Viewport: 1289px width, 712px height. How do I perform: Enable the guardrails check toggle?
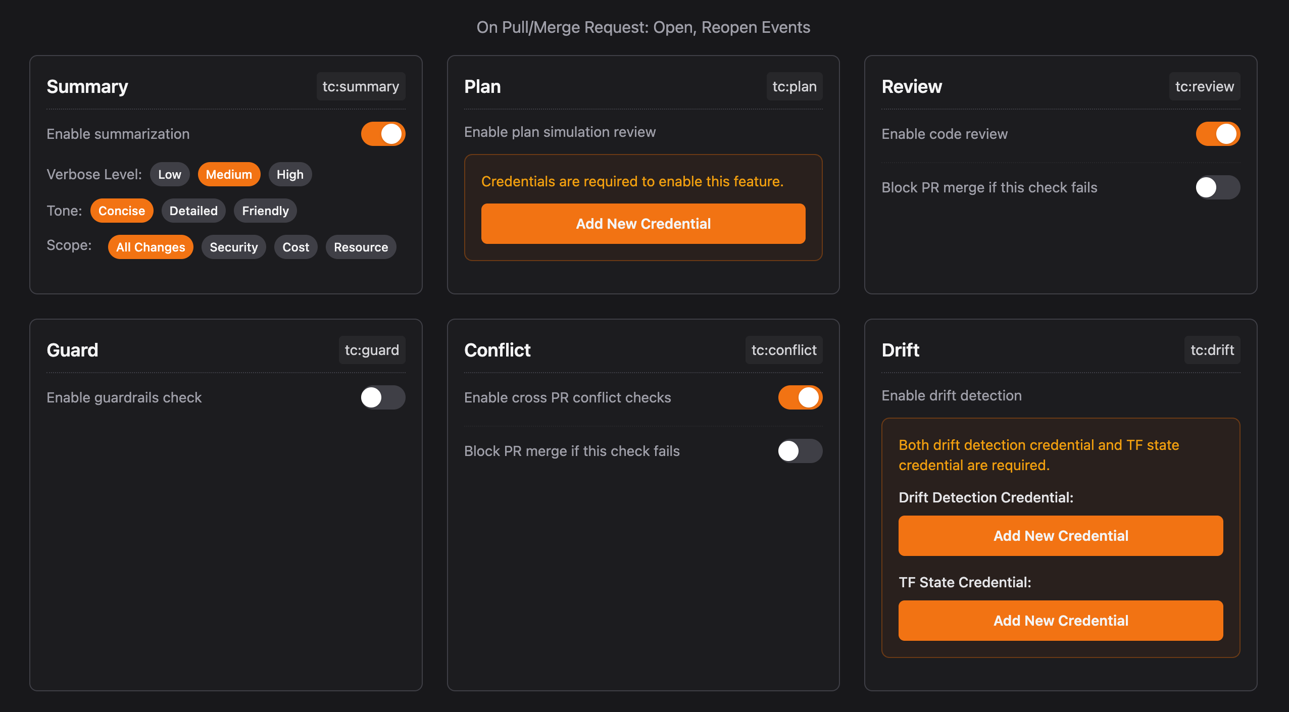pyautogui.click(x=383, y=397)
